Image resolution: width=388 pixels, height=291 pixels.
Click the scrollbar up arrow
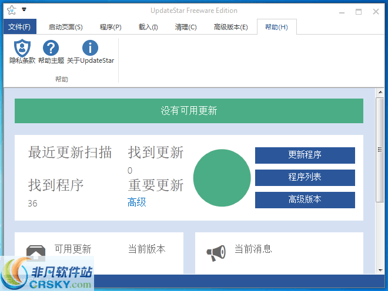[380, 92]
